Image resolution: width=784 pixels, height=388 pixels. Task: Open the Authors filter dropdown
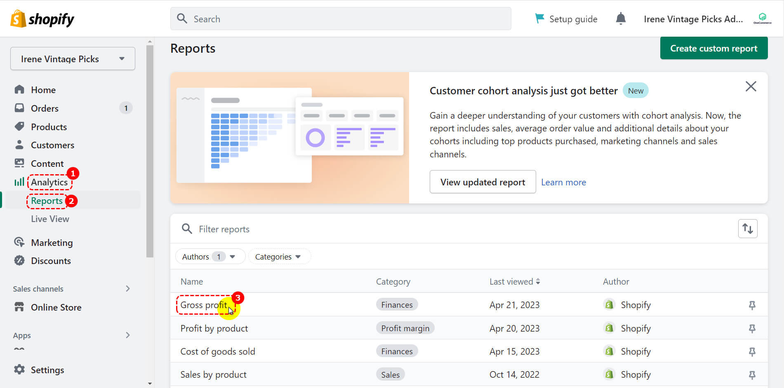click(x=210, y=256)
